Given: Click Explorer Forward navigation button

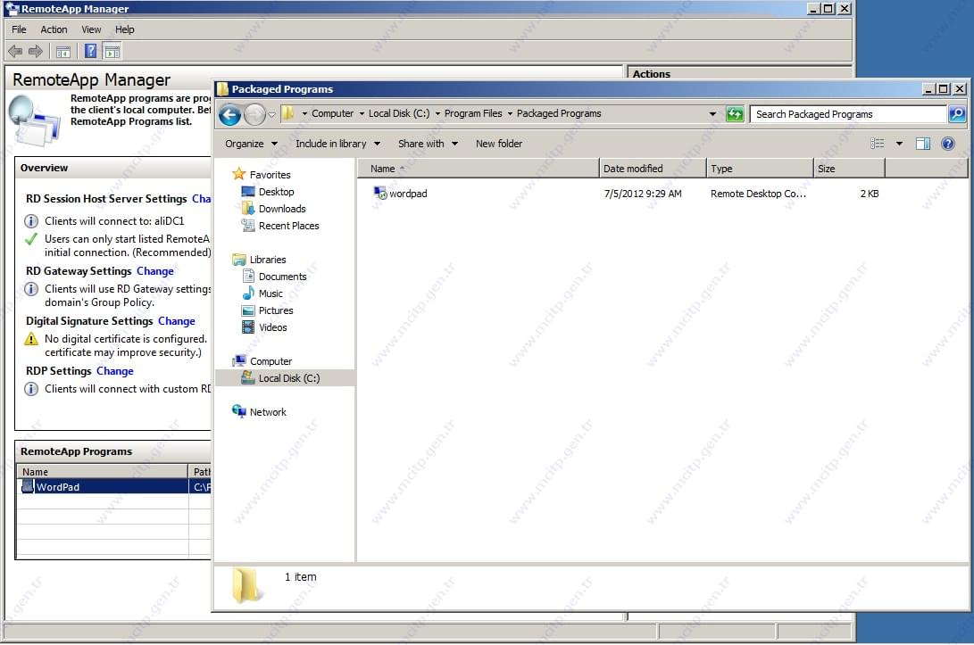Looking at the screenshot, I should pyautogui.click(x=254, y=114).
